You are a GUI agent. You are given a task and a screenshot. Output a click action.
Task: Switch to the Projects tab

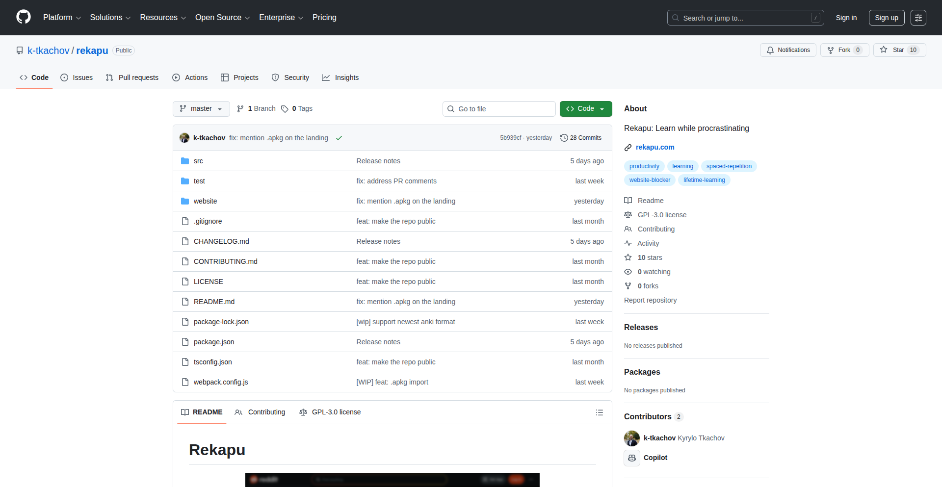click(x=239, y=77)
